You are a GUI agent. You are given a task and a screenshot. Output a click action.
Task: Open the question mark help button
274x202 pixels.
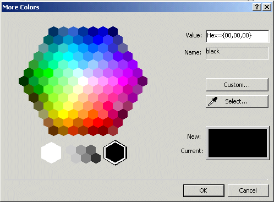pyautogui.click(x=257, y=7)
